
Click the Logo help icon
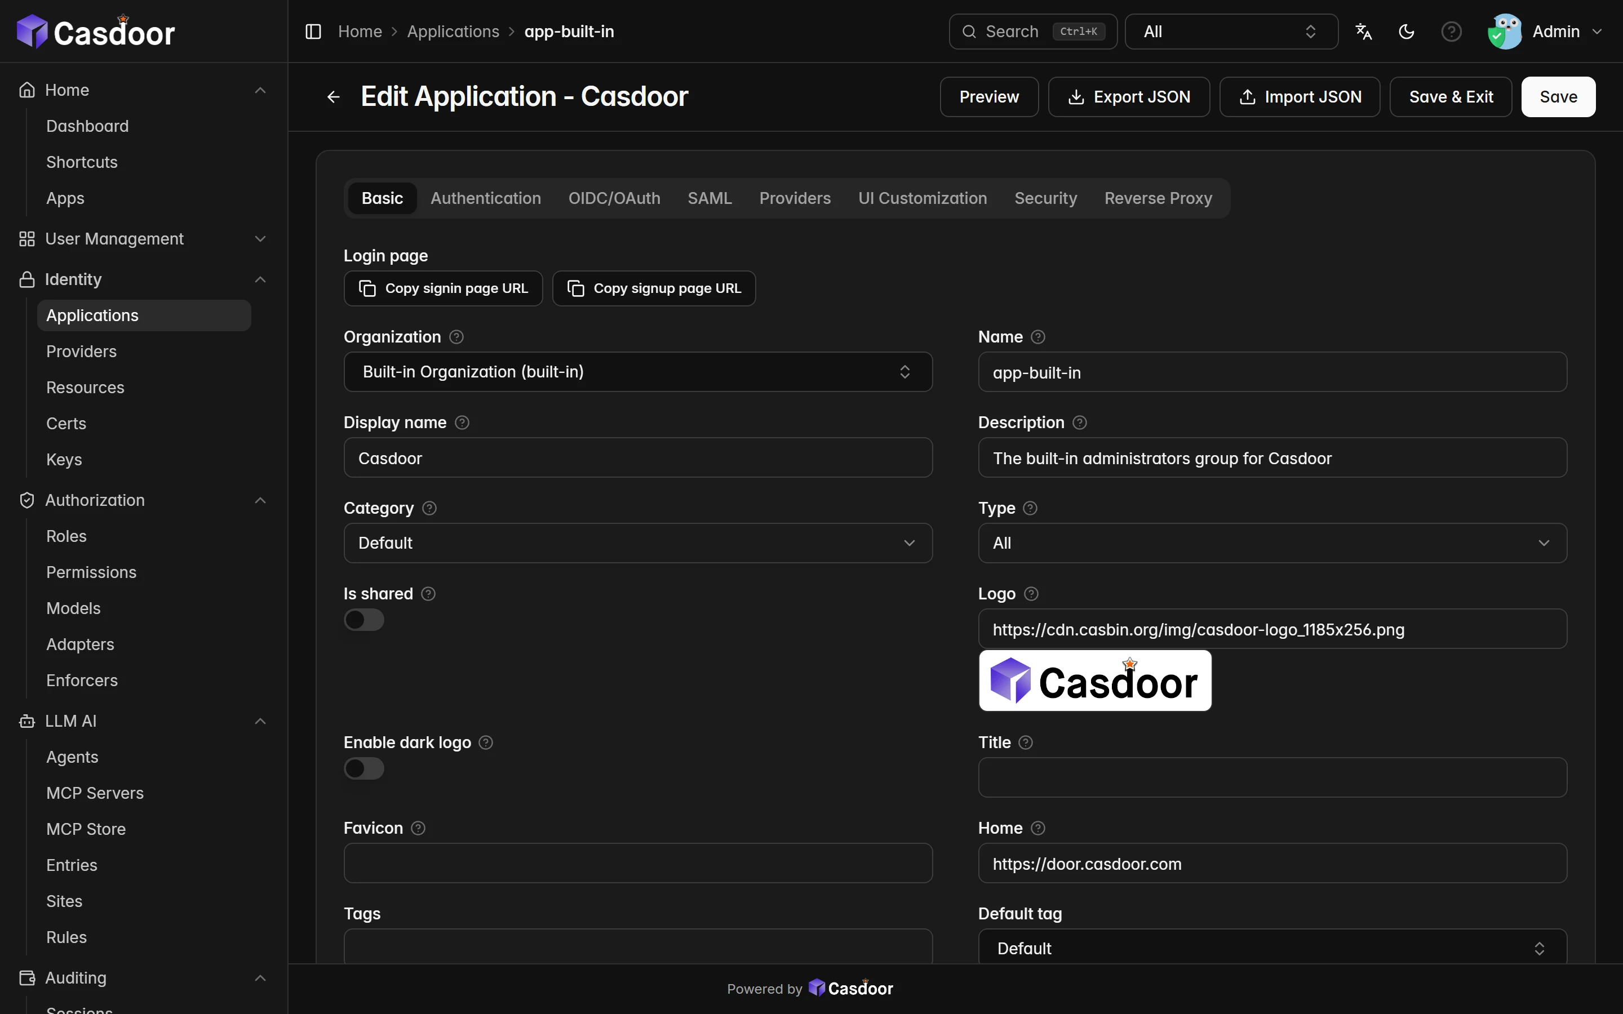point(1031,594)
